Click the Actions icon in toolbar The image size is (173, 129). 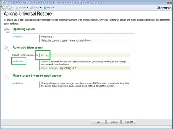click(17, 8)
